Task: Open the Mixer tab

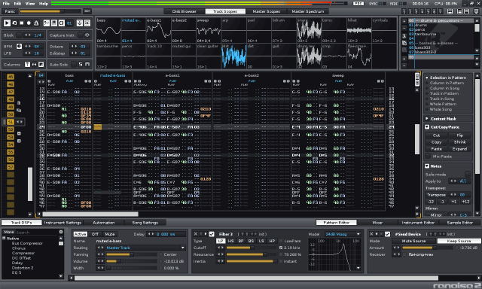Action: coord(377,223)
